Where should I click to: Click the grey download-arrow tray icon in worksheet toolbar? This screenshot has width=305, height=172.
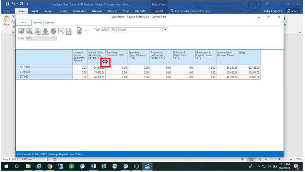45,31
